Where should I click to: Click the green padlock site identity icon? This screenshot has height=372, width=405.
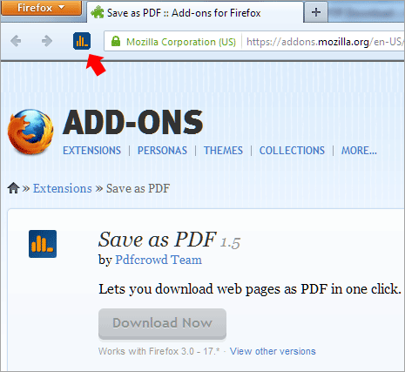pyautogui.click(x=116, y=41)
